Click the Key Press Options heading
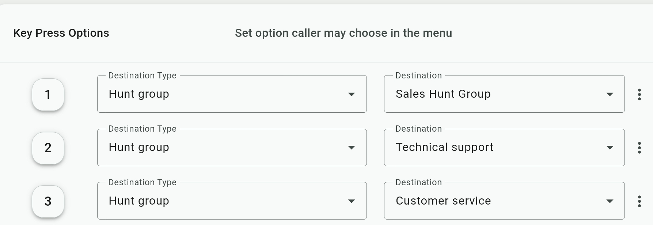 pyautogui.click(x=61, y=33)
